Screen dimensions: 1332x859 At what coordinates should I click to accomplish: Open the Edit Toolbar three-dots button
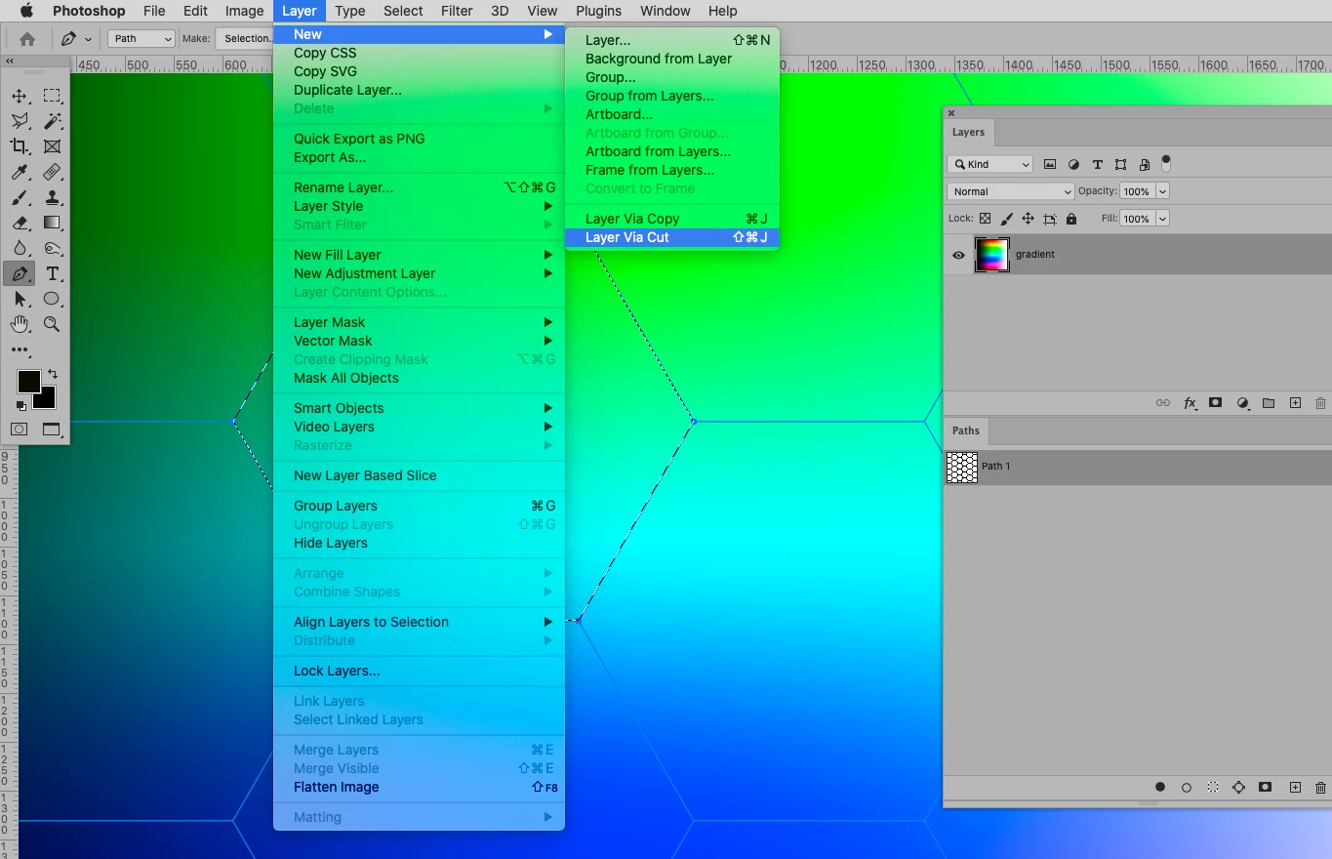(x=20, y=349)
